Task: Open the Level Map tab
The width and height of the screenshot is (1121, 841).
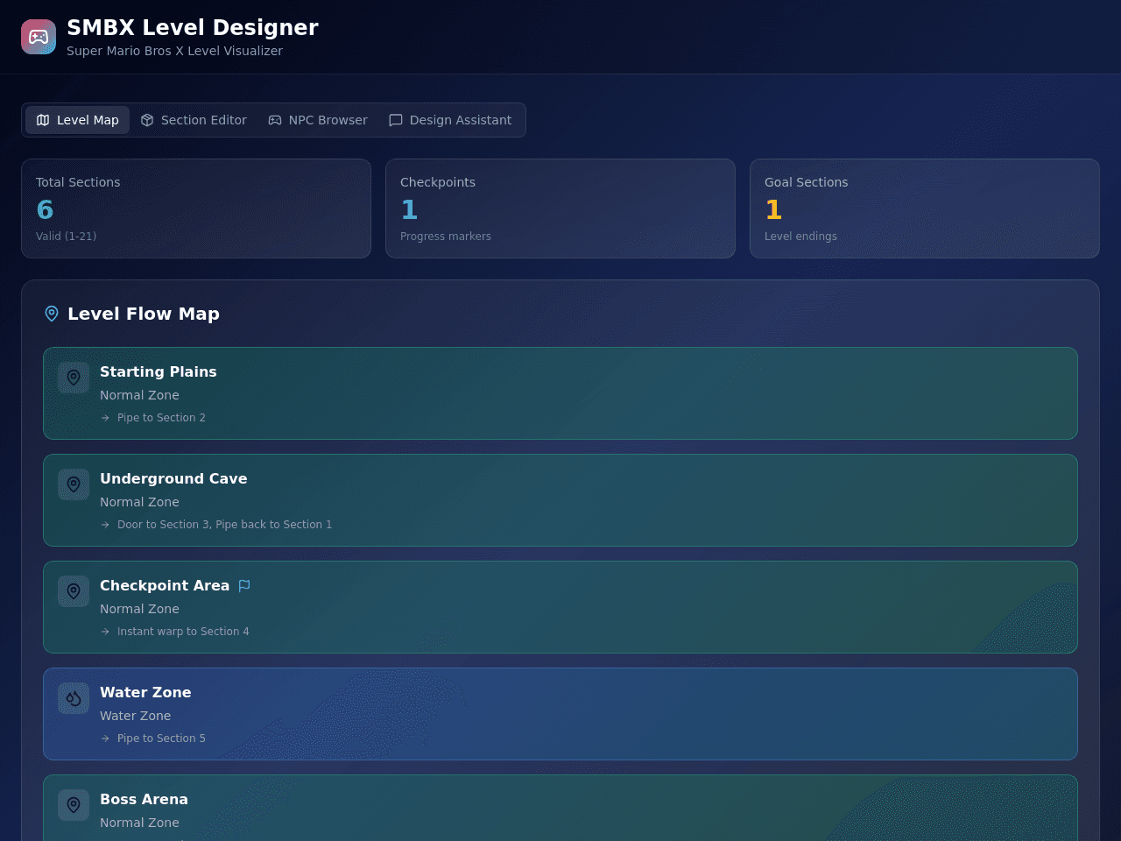Action: [x=77, y=120]
